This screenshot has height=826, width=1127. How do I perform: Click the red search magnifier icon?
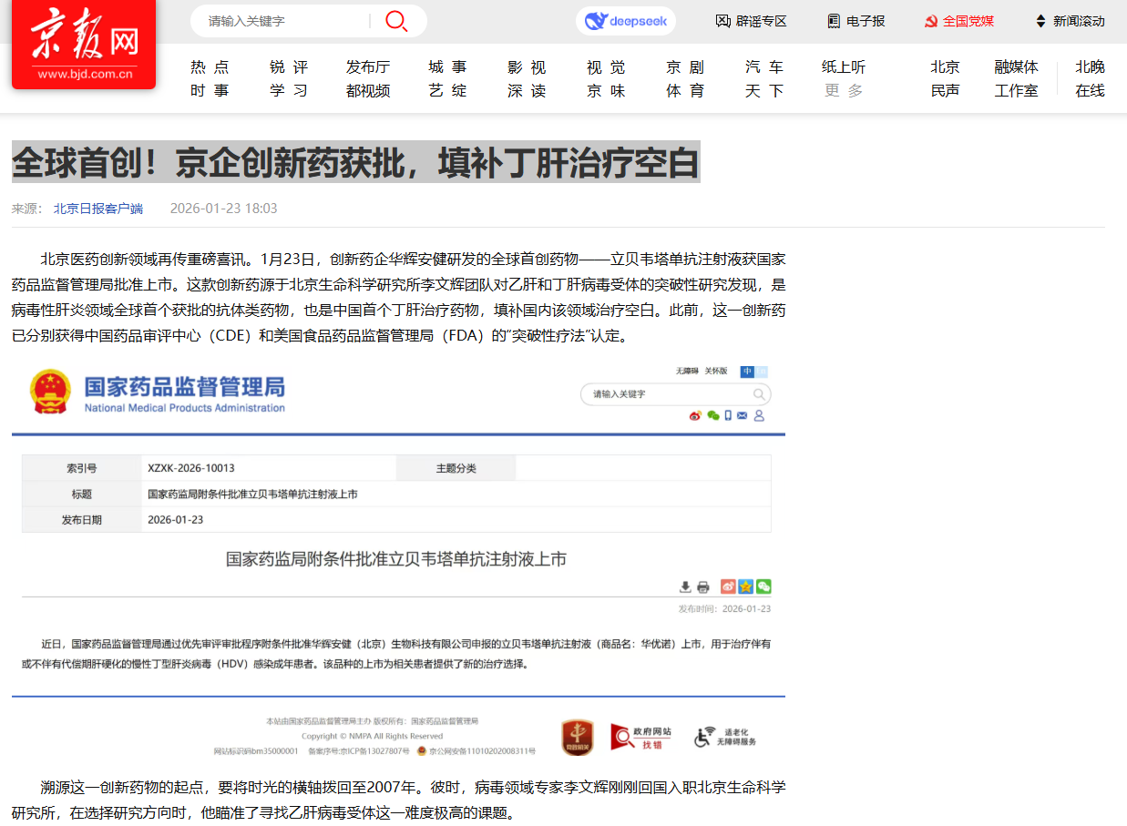[396, 21]
